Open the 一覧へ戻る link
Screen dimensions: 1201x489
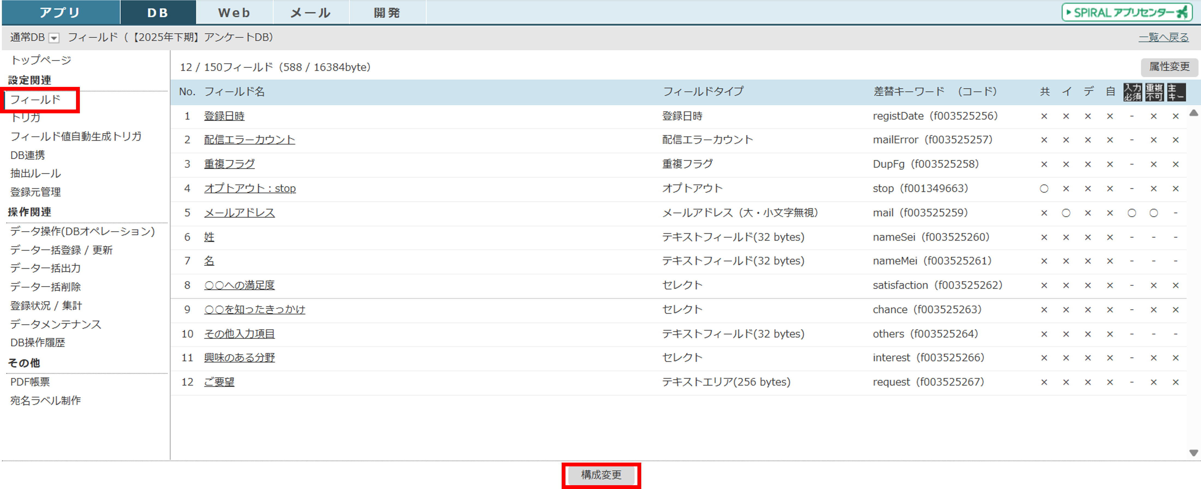(x=1163, y=37)
